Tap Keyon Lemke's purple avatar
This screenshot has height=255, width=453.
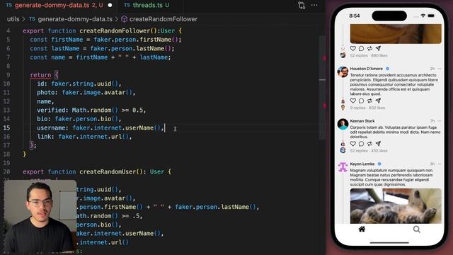tap(343, 167)
